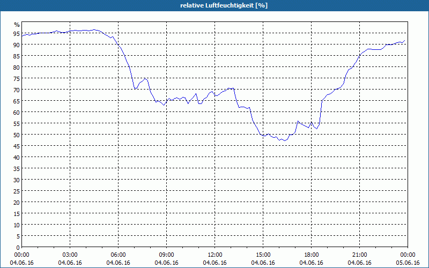Click the 5 value on the y-axis
The image size is (429, 268).
pos(18,236)
